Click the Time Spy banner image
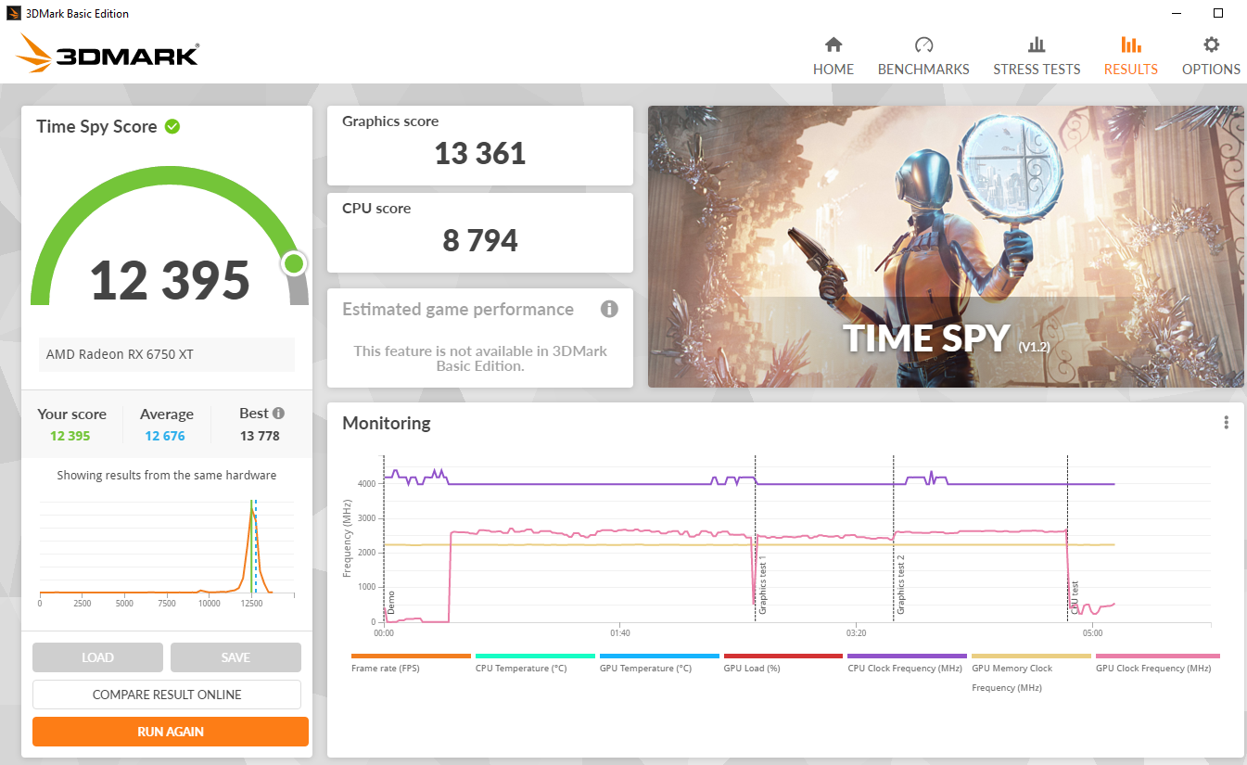This screenshot has height=765, width=1247. (946, 247)
